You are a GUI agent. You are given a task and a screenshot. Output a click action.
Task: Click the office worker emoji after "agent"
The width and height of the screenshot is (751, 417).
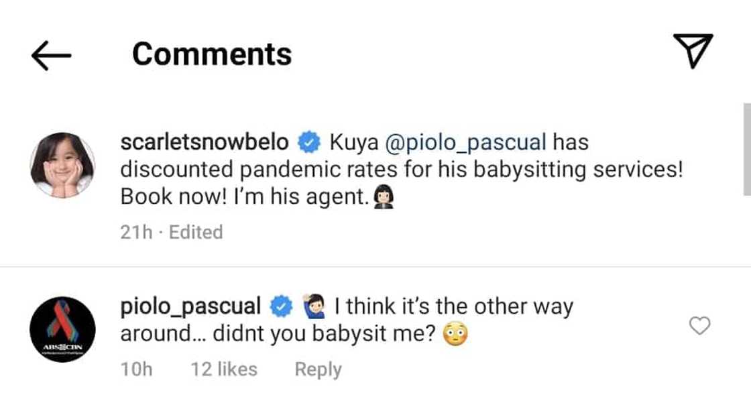point(382,197)
